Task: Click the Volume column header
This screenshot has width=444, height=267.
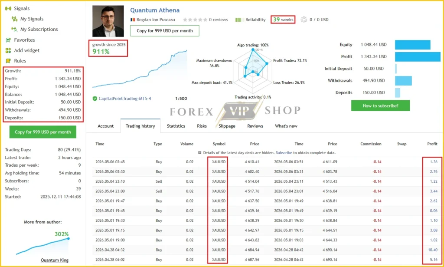Action: 187,144
